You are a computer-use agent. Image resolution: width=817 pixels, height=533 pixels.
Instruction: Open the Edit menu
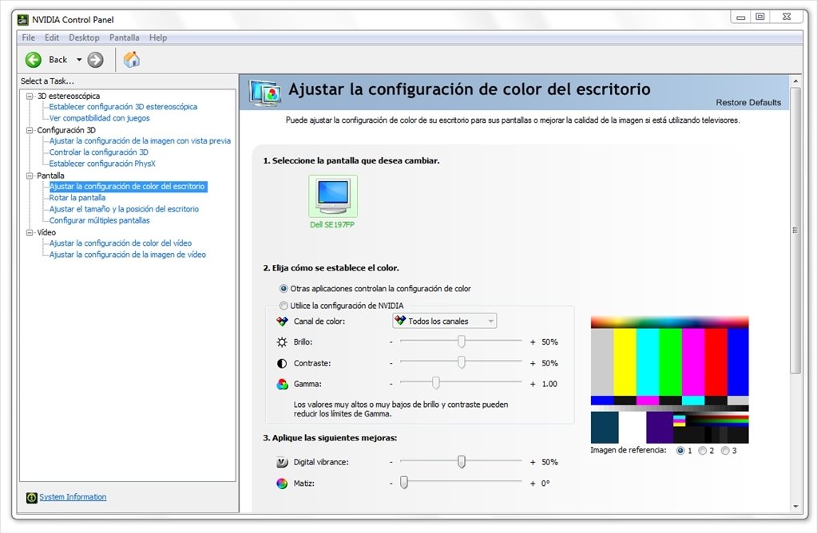52,38
